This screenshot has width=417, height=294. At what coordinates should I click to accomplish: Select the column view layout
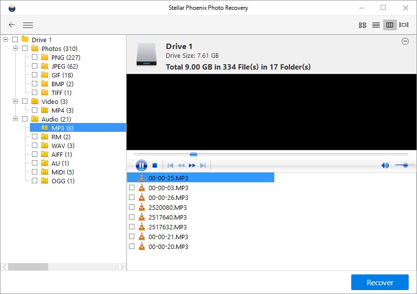[390, 24]
